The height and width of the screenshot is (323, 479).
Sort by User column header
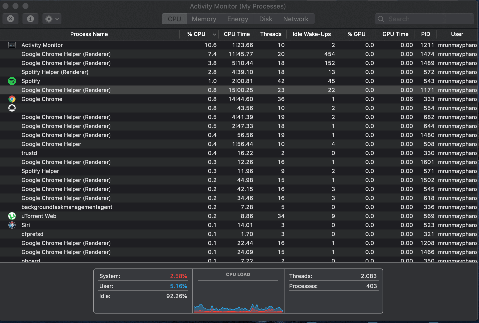[x=457, y=34]
